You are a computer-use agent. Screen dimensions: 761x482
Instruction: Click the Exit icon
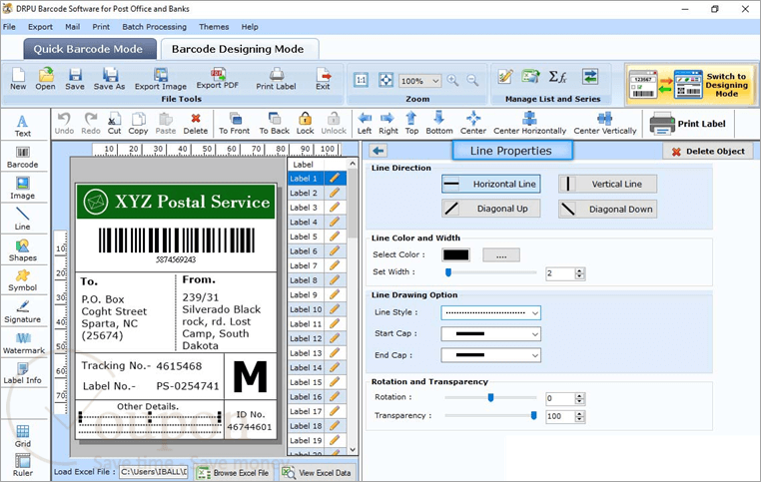coord(323,79)
